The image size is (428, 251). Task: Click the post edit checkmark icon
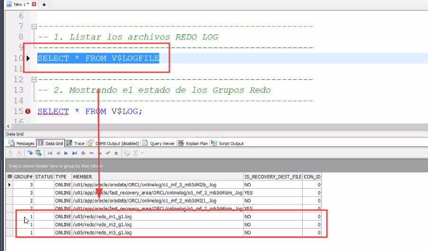108,153
